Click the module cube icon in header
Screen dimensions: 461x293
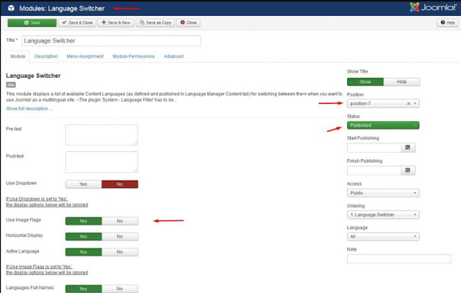(x=11, y=8)
